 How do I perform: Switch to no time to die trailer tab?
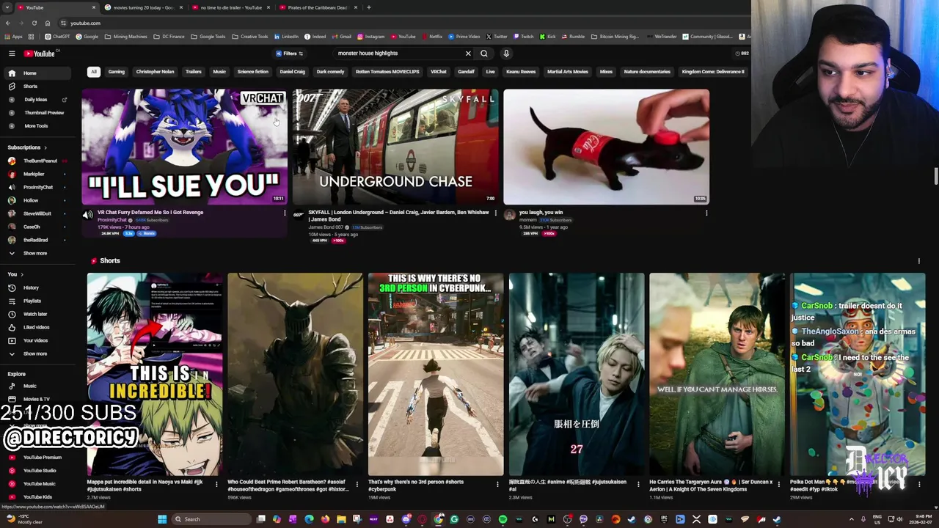(x=231, y=7)
